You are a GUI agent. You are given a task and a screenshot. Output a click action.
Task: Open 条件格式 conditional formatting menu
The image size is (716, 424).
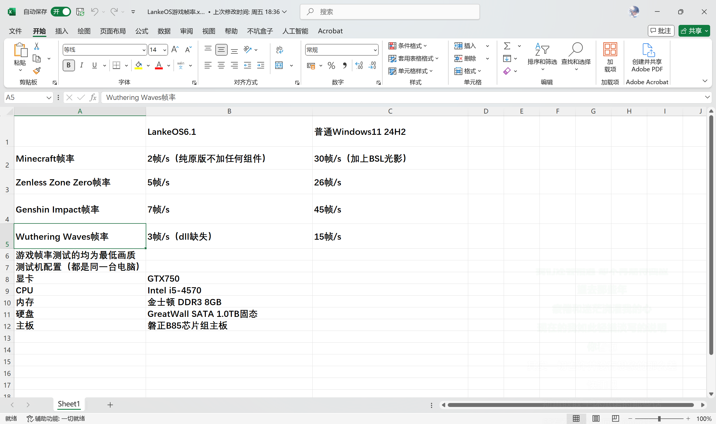coord(408,46)
